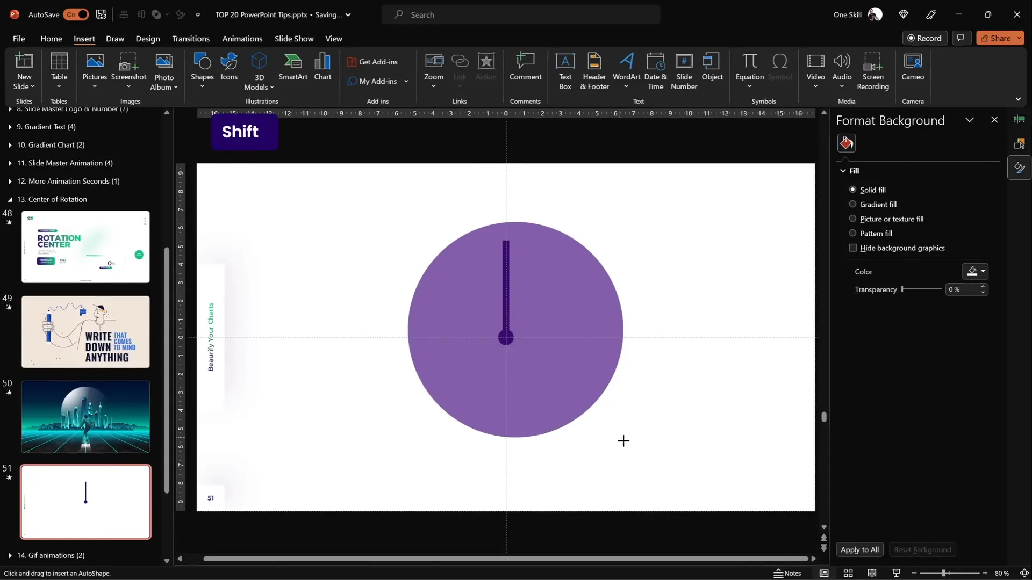Insert a SmartArt graphic

(x=293, y=67)
